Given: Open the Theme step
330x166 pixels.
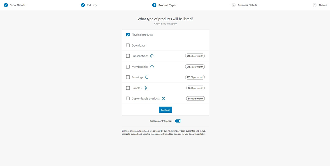Looking at the screenshot, I should tap(322, 5).
